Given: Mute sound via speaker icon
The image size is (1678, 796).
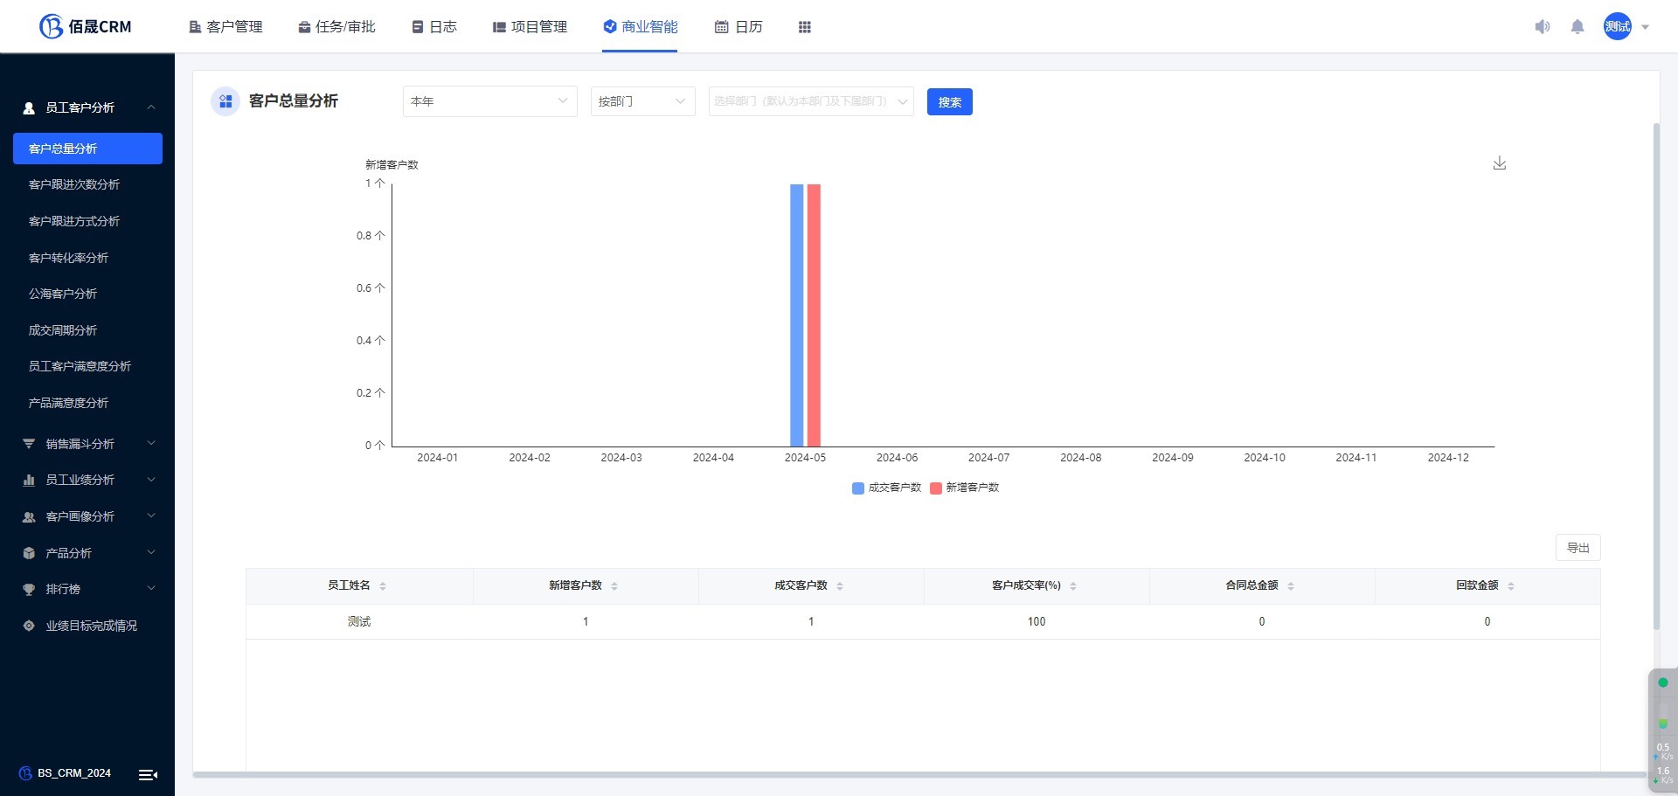Looking at the screenshot, I should tap(1542, 27).
